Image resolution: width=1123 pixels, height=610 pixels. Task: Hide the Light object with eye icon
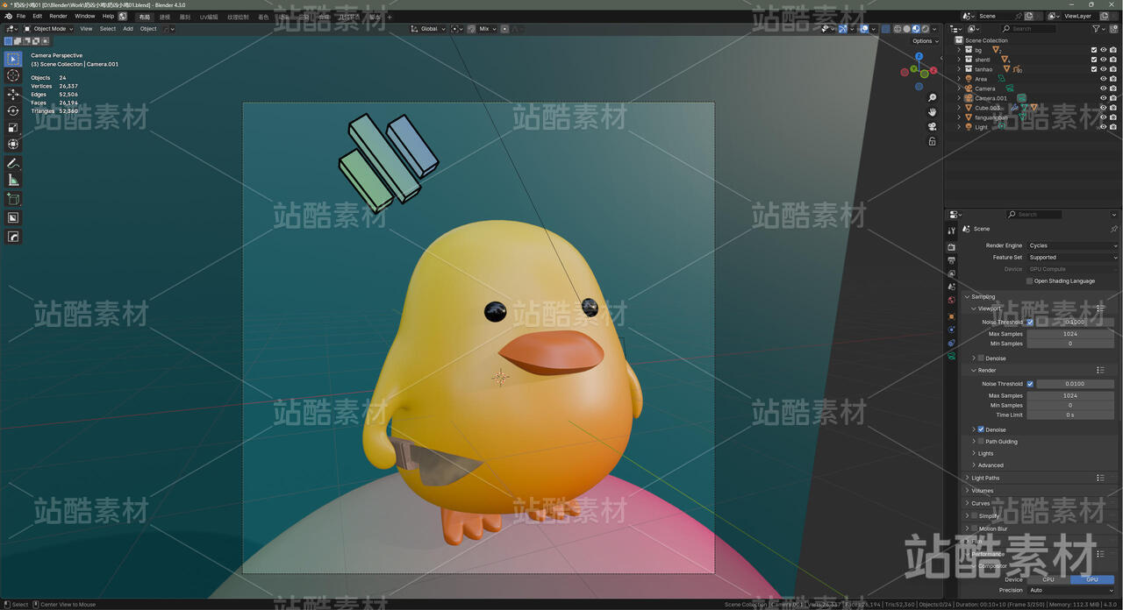point(1104,127)
